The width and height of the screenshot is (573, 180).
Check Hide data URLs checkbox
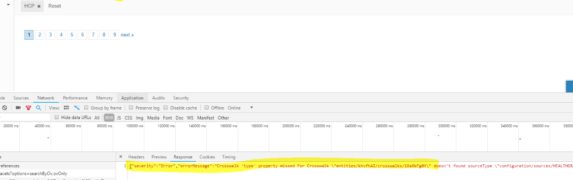[x=57, y=118]
